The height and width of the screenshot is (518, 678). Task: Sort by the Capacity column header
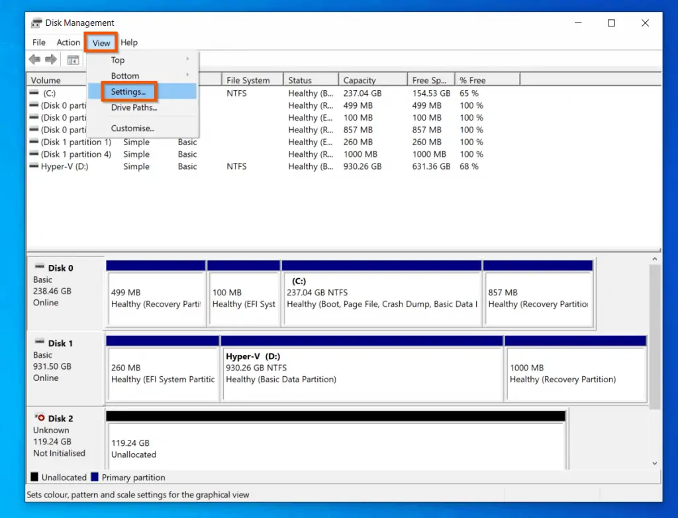[373, 80]
